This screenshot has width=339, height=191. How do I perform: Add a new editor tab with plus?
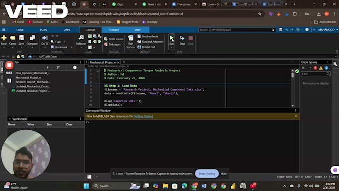pos(124,62)
